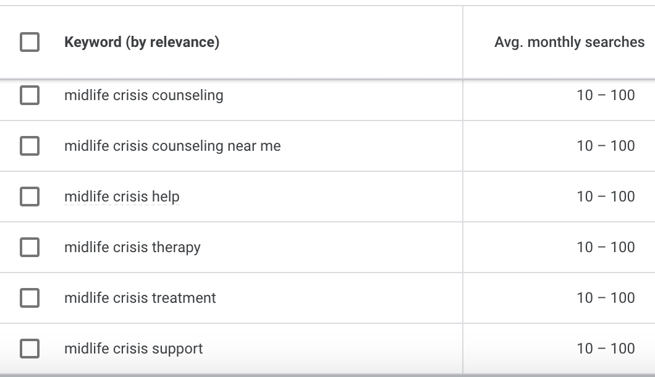Viewport: 655px width, 377px height.
Task: Click the 'midlife crisis support' keyword text
Action: [133, 349]
